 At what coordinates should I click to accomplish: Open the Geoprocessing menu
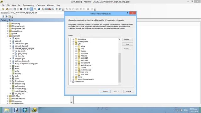click(28, 5)
